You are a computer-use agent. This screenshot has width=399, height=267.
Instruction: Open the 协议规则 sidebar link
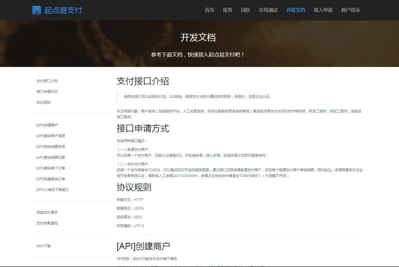tap(43, 102)
